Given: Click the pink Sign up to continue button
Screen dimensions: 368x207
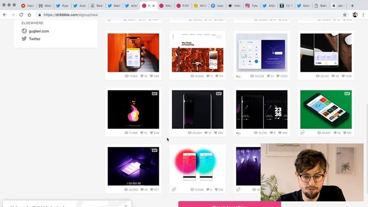Looking at the screenshot, I should pyautogui.click(x=229, y=204).
